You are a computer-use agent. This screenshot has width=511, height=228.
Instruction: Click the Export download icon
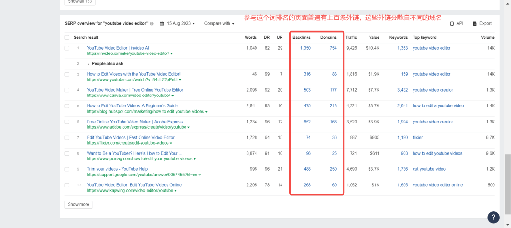(475, 24)
